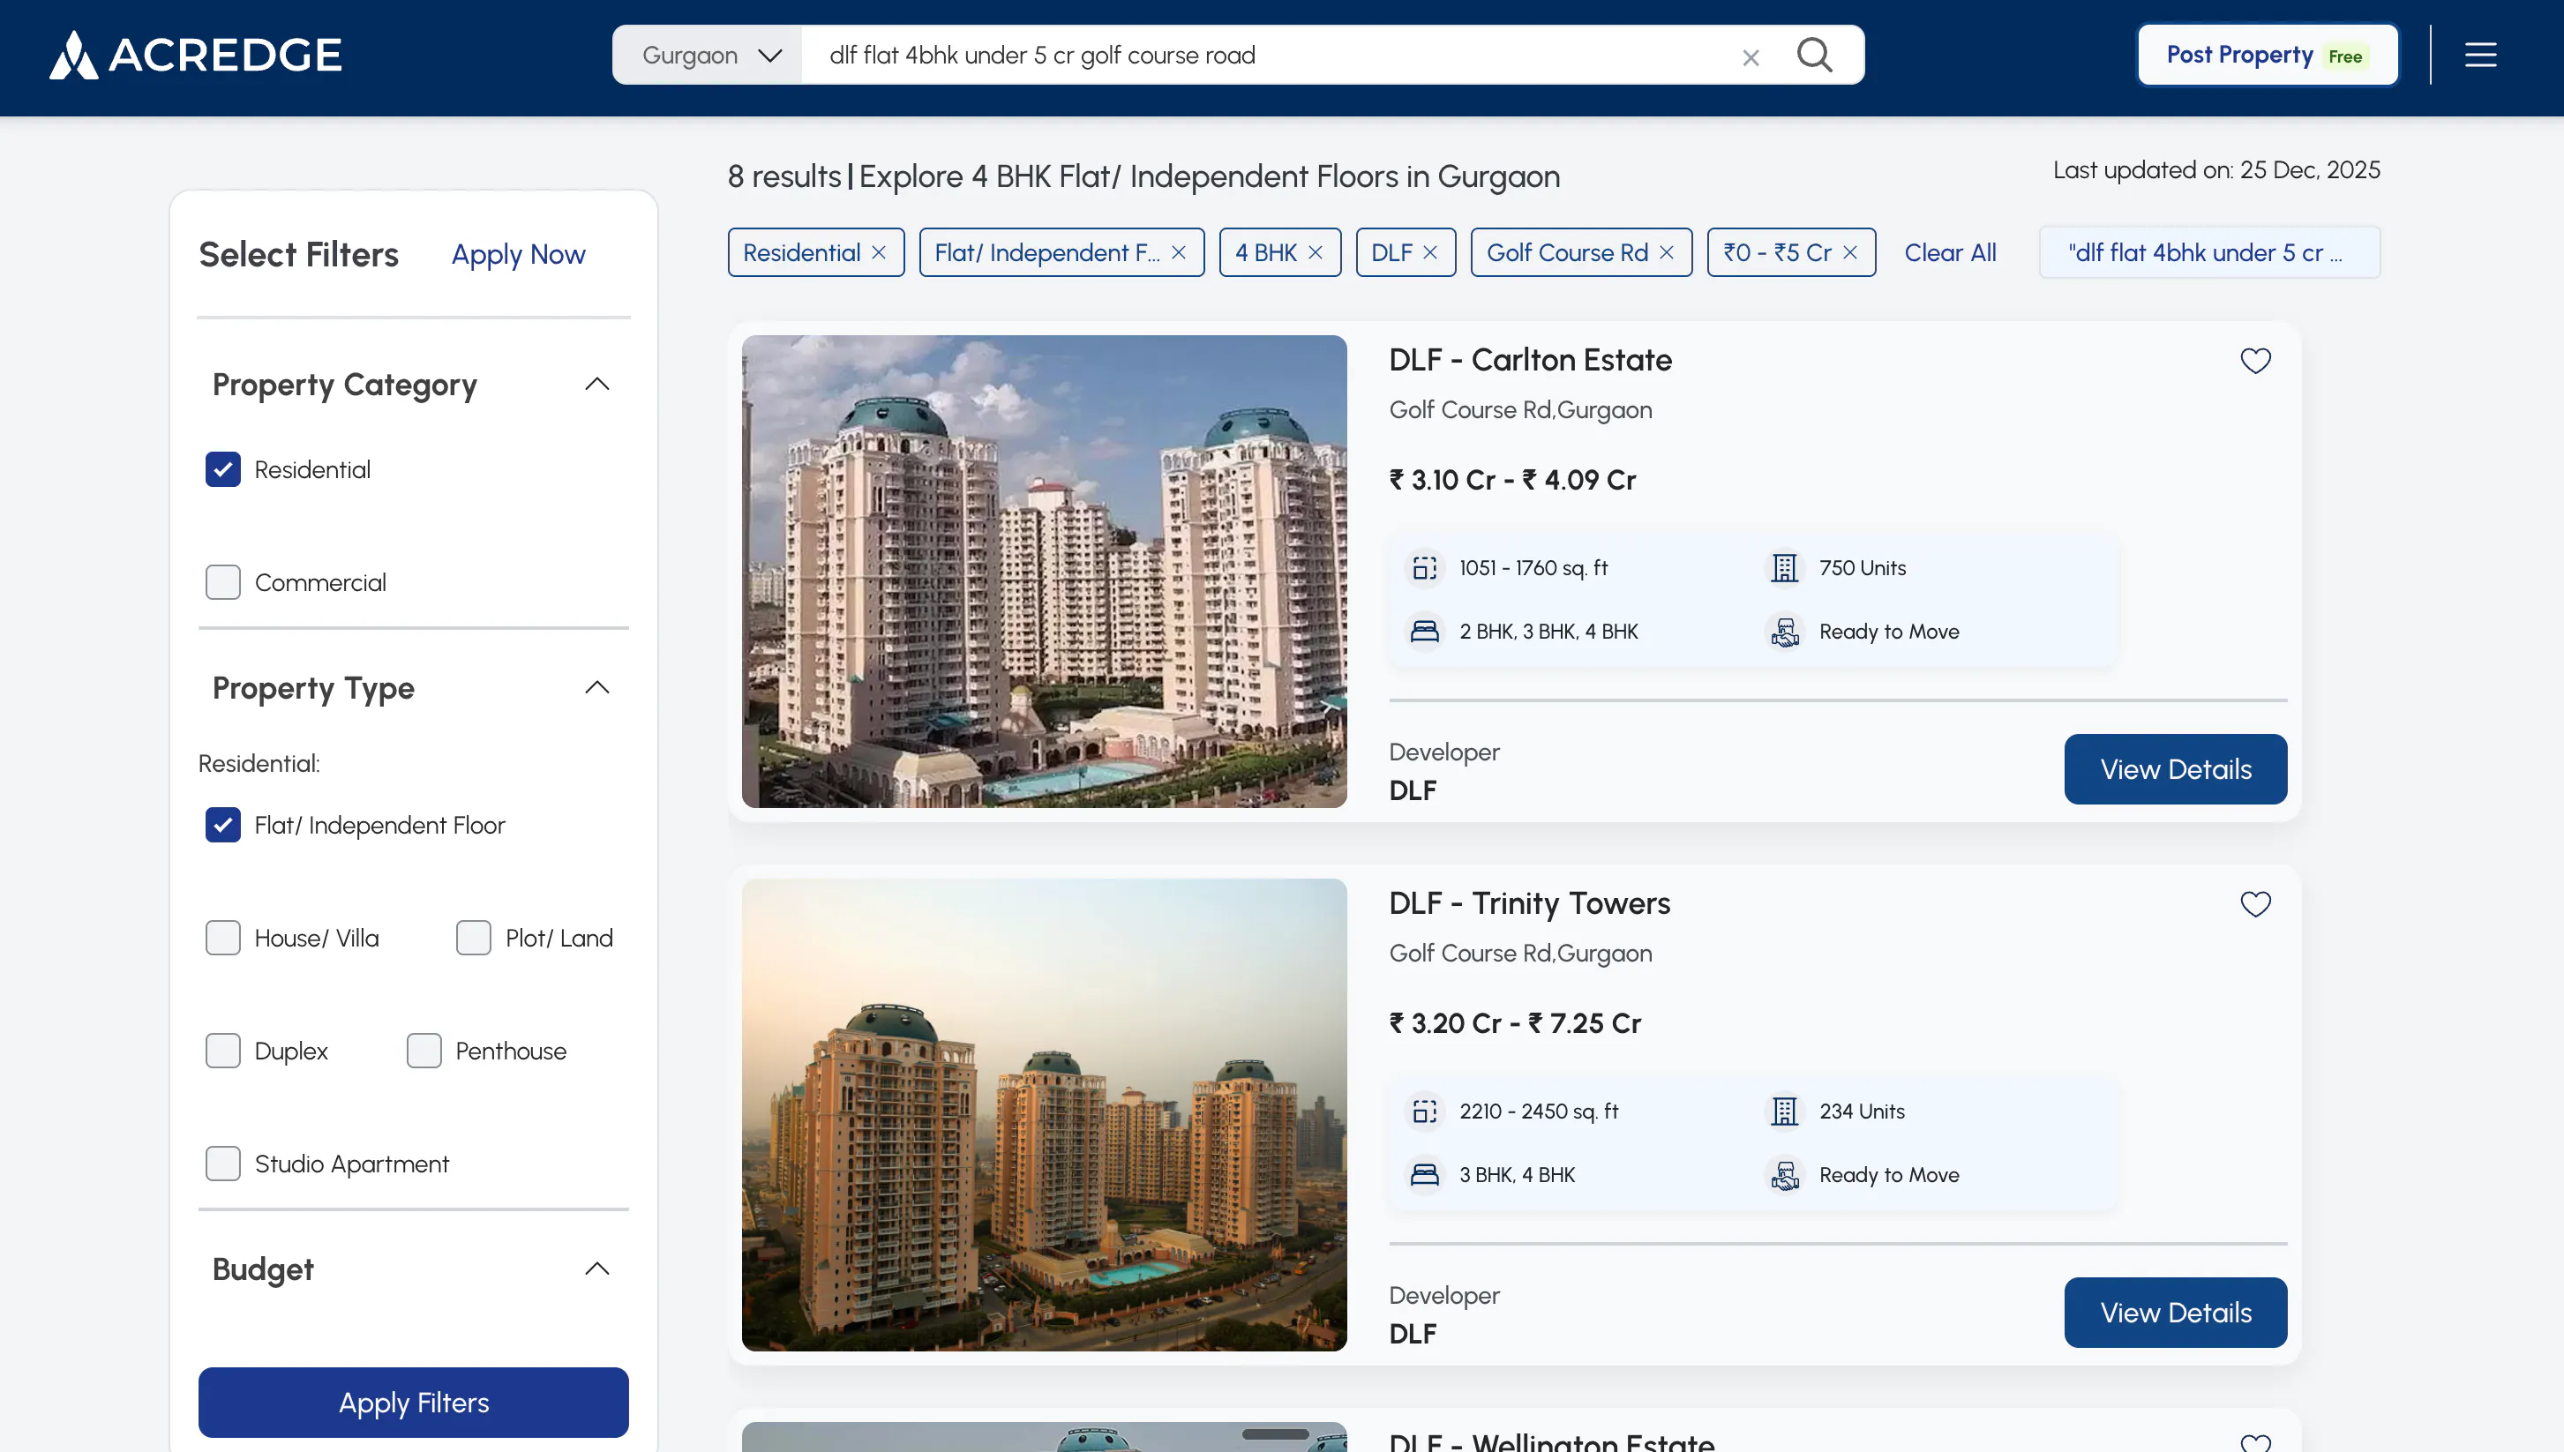This screenshot has width=2564, height=1452.
Task: Click the area icon for Trinity Towers
Action: [x=1425, y=1111]
